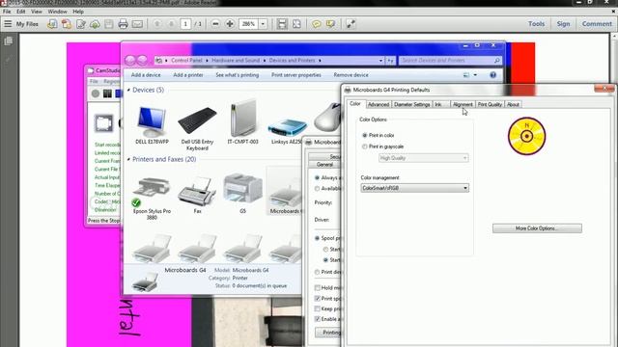Click the scrolling mode fit-width icon
Viewport: 618px width, 347px height.
point(282,24)
